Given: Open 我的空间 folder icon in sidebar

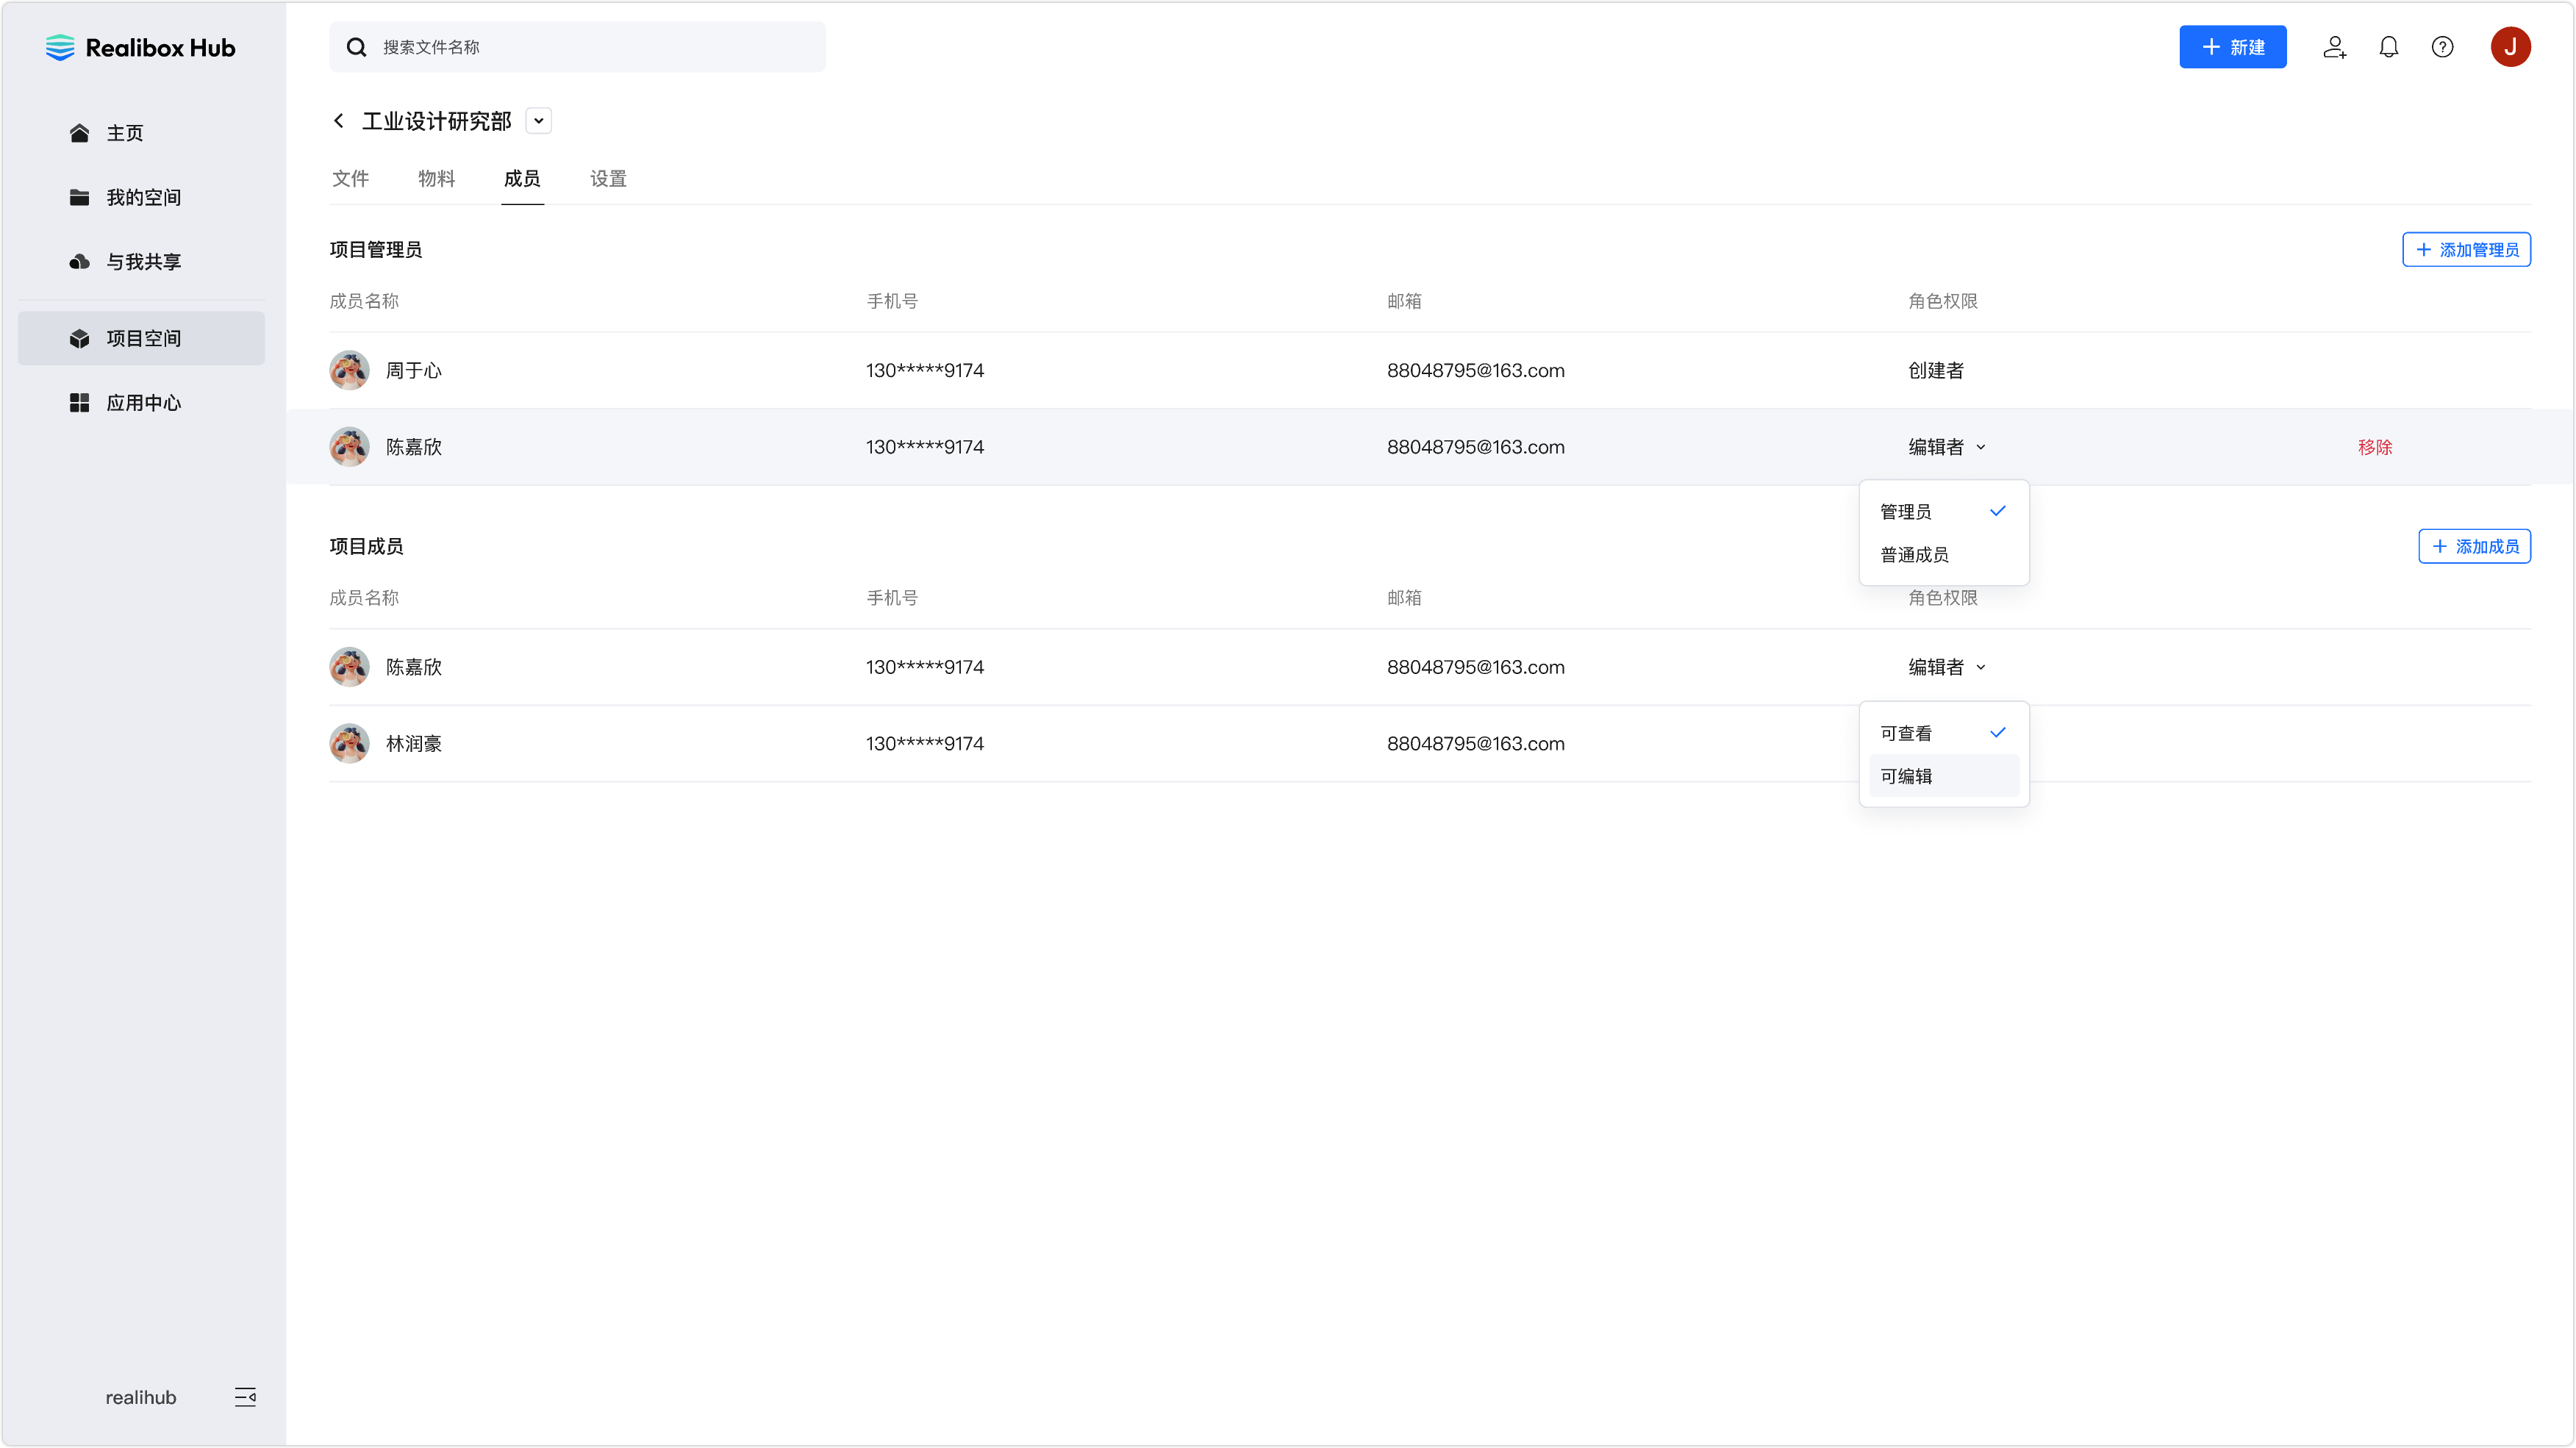Looking at the screenshot, I should coord(79,197).
